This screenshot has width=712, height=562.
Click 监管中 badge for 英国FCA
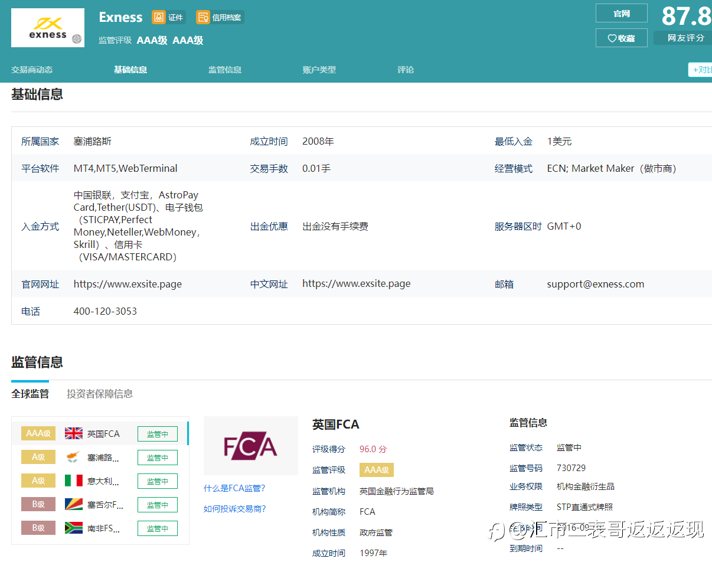point(158,434)
